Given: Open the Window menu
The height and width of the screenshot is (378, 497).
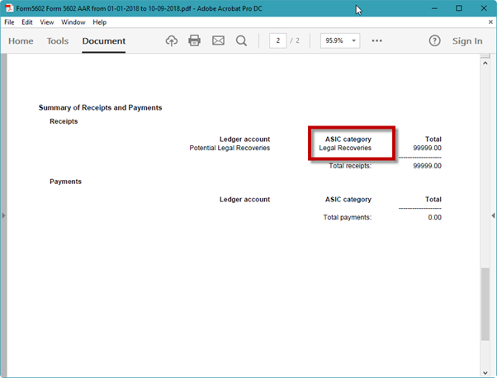Looking at the screenshot, I should coord(73,22).
